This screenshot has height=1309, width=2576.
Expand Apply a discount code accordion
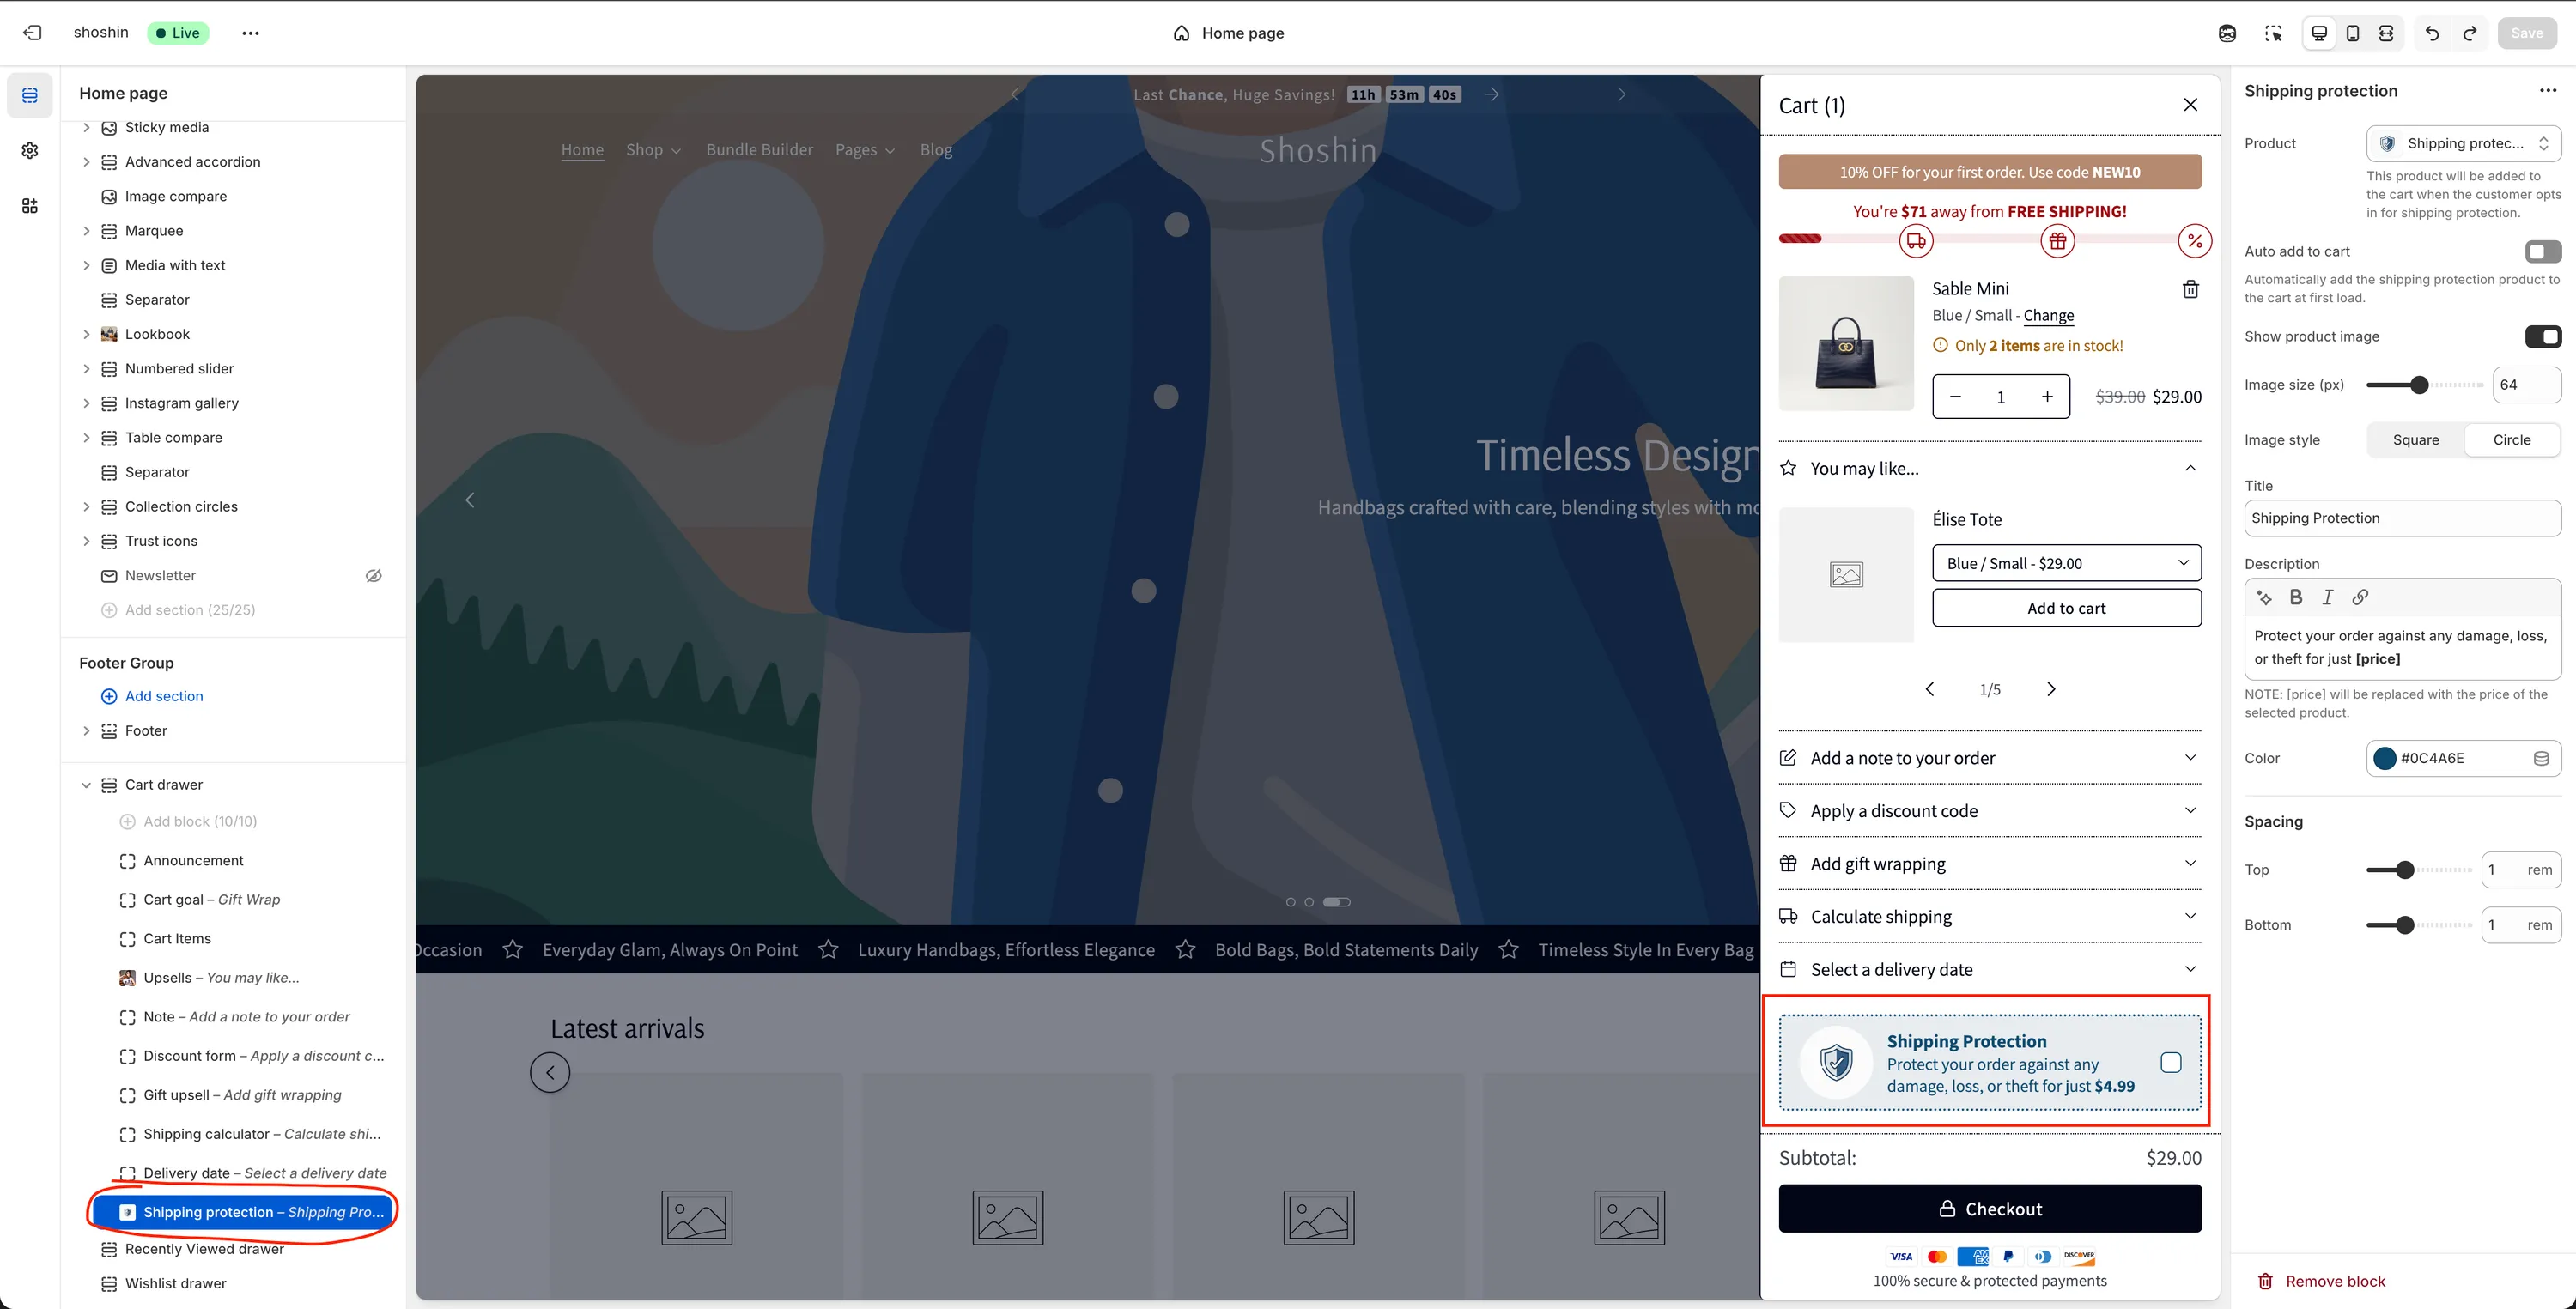1990,811
